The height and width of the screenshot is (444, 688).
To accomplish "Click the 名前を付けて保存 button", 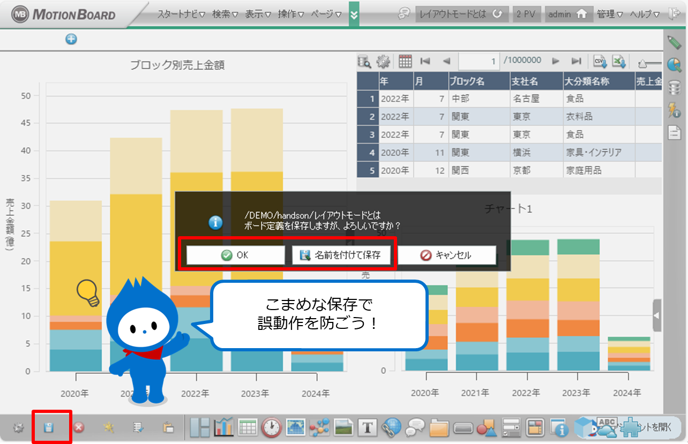I will (x=341, y=255).
